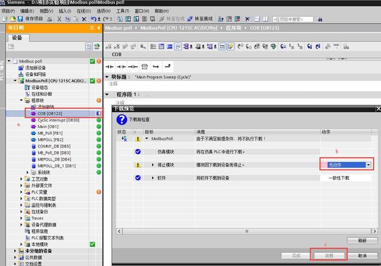Click the insert network icon in editor toolbar

point(108,47)
